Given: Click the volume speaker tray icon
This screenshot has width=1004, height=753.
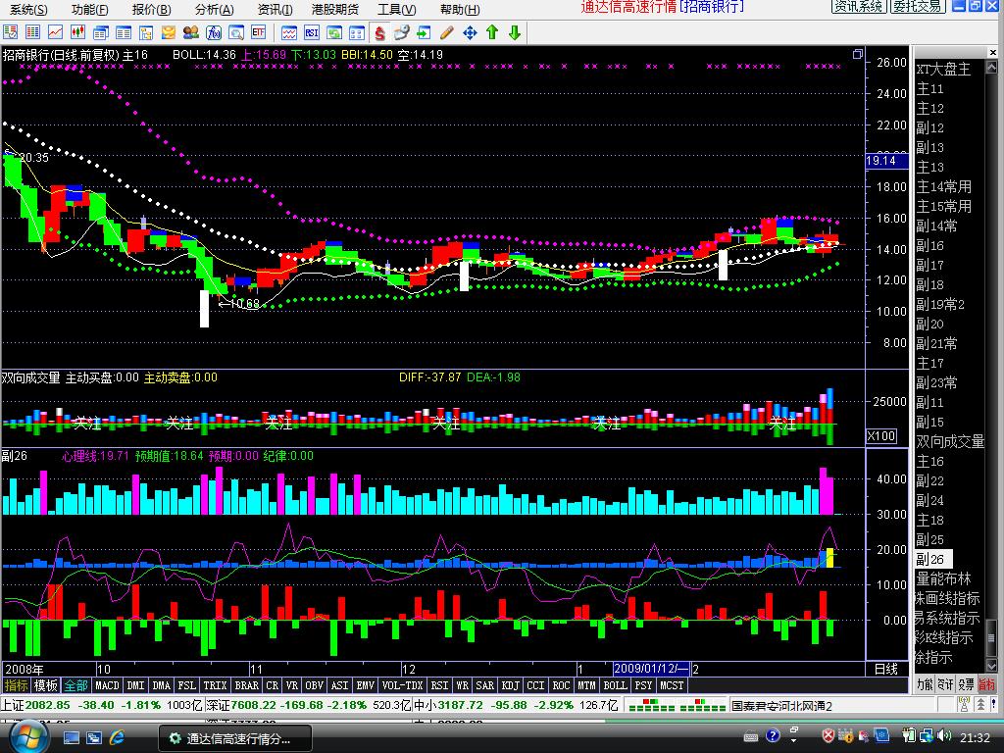Looking at the screenshot, I should click(943, 736).
